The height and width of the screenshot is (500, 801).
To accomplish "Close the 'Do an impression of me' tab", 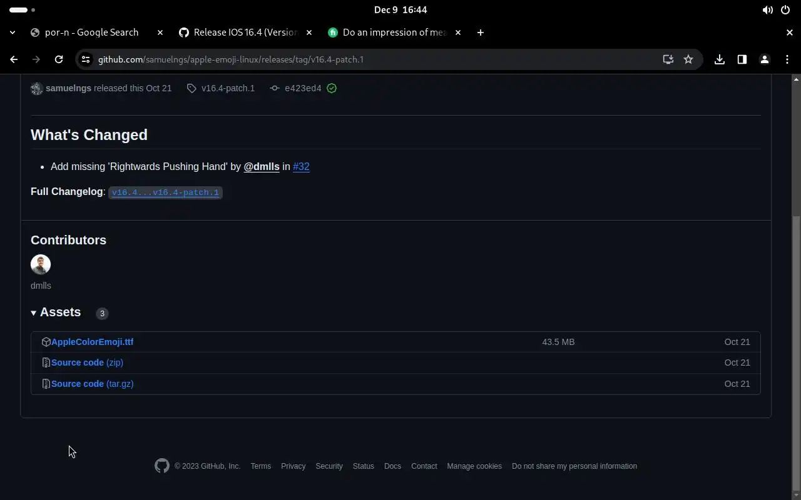I will pos(458,32).
